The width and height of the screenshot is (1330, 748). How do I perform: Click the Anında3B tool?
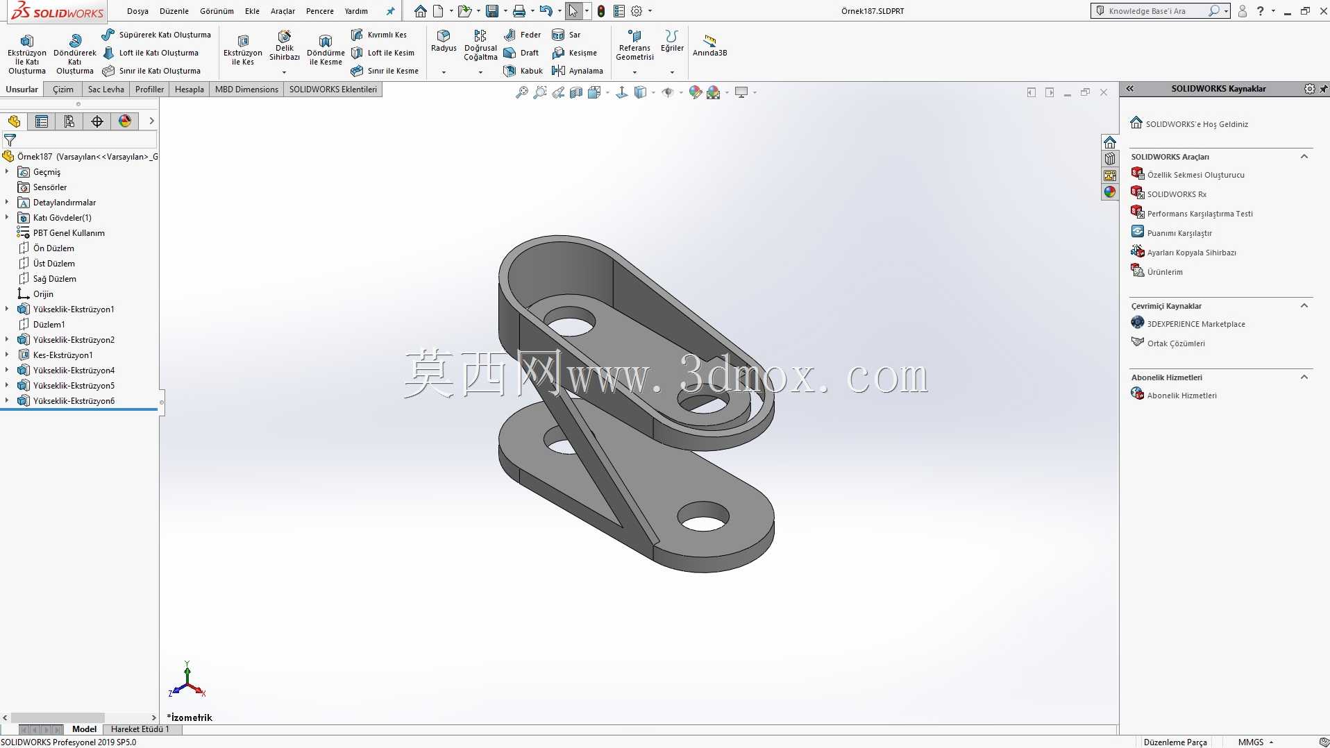[709, 46]
